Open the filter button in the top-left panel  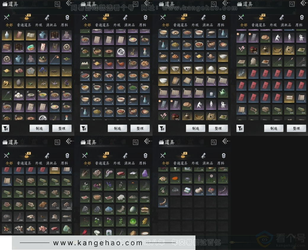coord(6,128)
